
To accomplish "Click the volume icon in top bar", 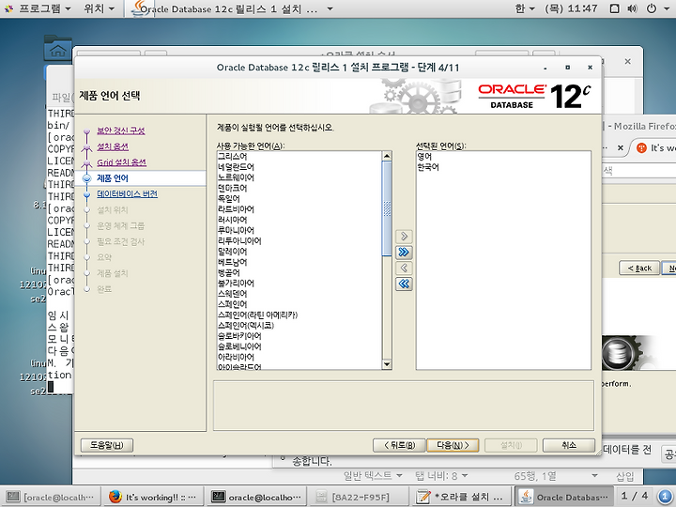I will (633, 8).
